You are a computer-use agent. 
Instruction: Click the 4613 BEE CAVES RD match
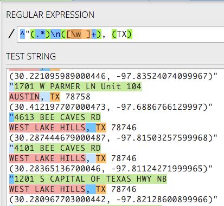[57, 117]
